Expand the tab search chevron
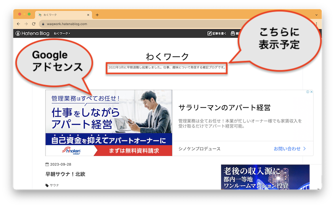This screenshot has height=207, width=335. [317, 15]
